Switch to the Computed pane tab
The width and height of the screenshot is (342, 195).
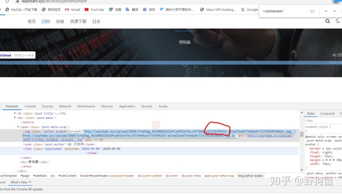[x=327, y=114]
